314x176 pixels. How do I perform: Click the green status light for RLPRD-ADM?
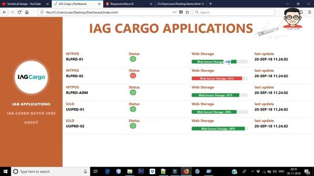133,92
